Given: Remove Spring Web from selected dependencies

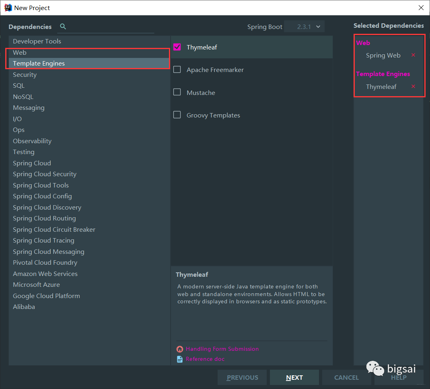Looking at the screenshot, I should [x=413, y=55].
